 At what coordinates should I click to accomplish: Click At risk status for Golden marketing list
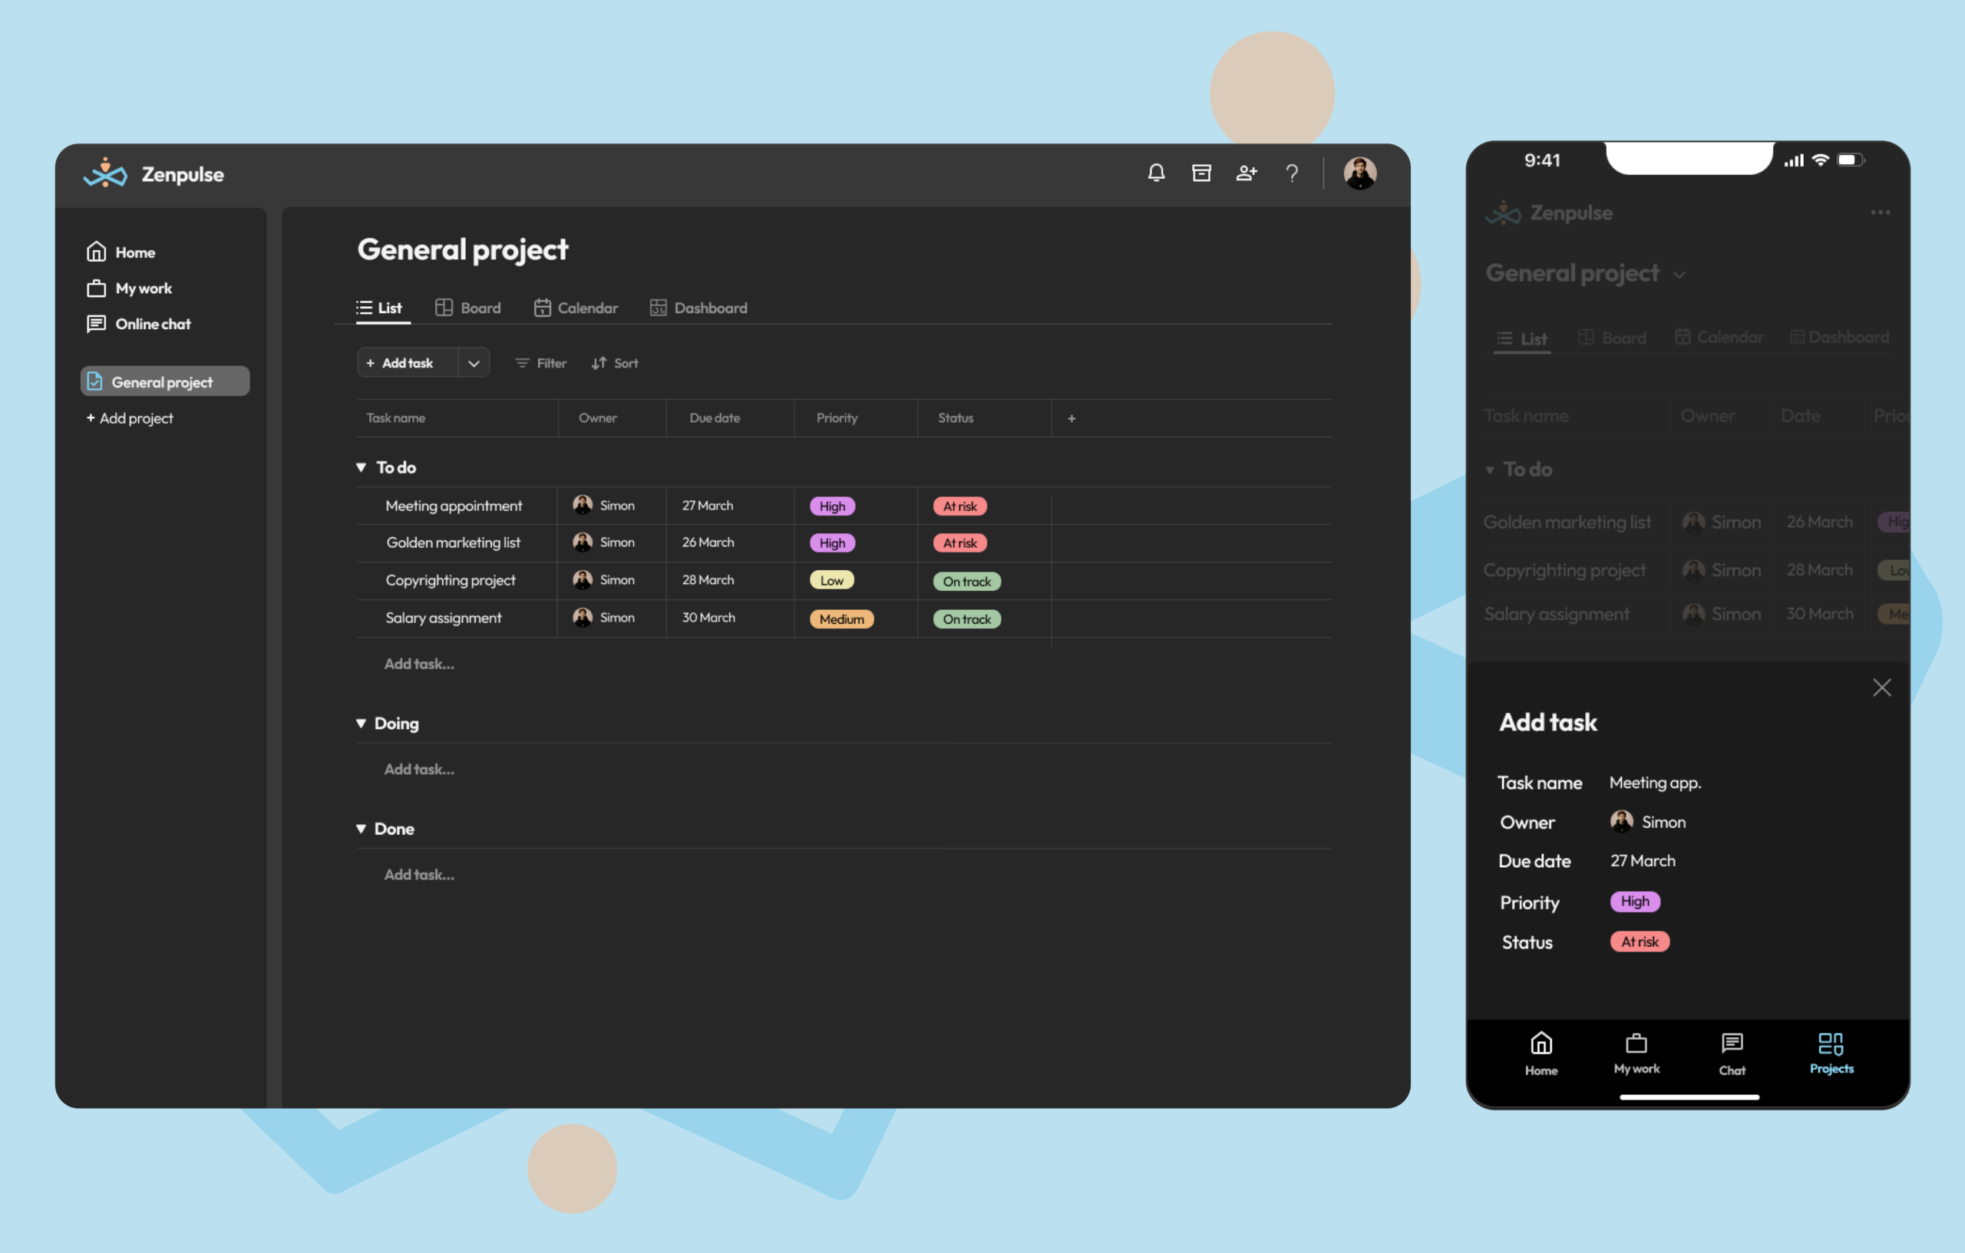coord(959,543)
